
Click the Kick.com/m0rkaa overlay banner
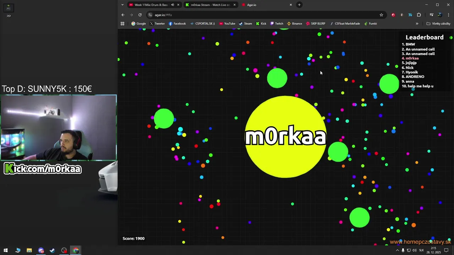coord(43,169)
